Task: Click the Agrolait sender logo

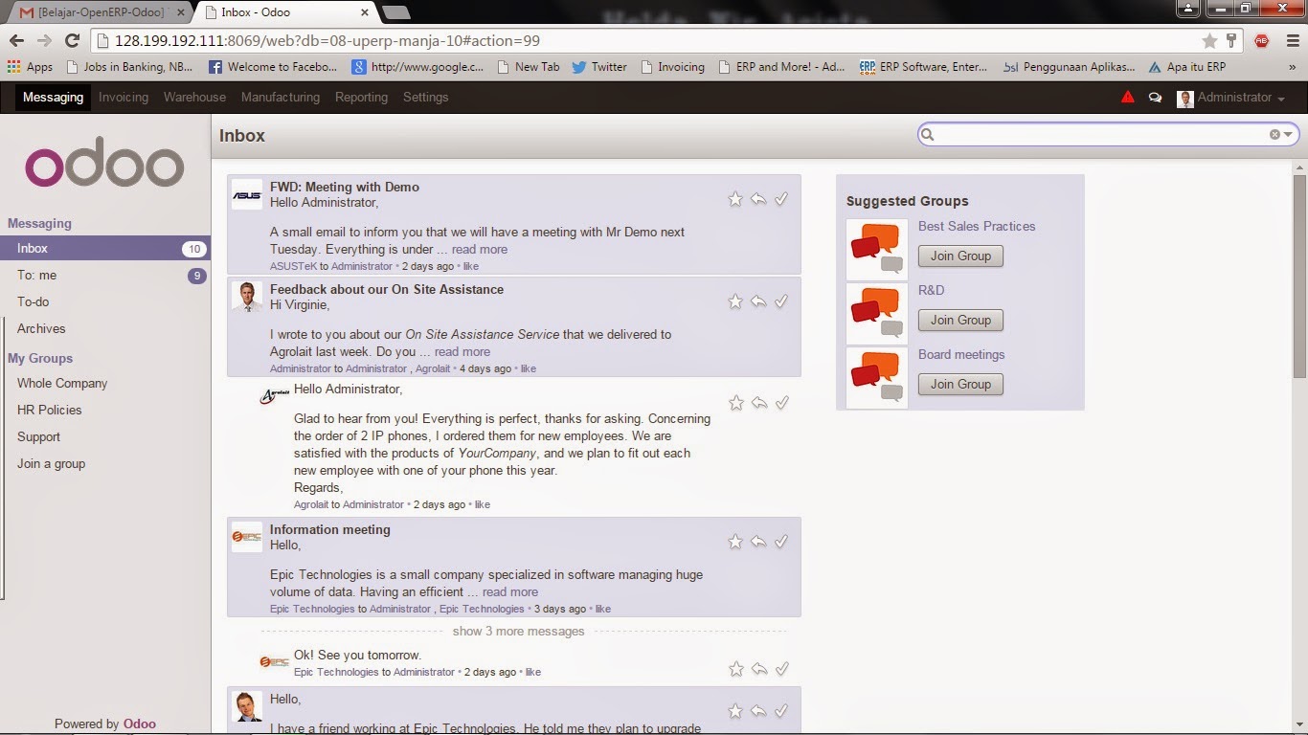Action: tap(275, 395)
